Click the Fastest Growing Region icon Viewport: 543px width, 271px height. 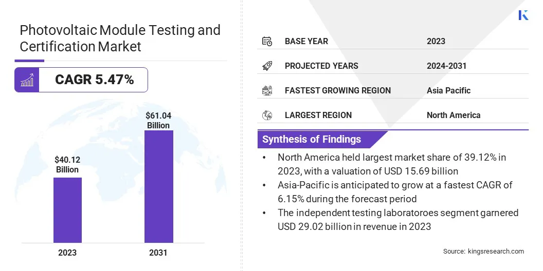pyautogui.click(x=267, y=90)
